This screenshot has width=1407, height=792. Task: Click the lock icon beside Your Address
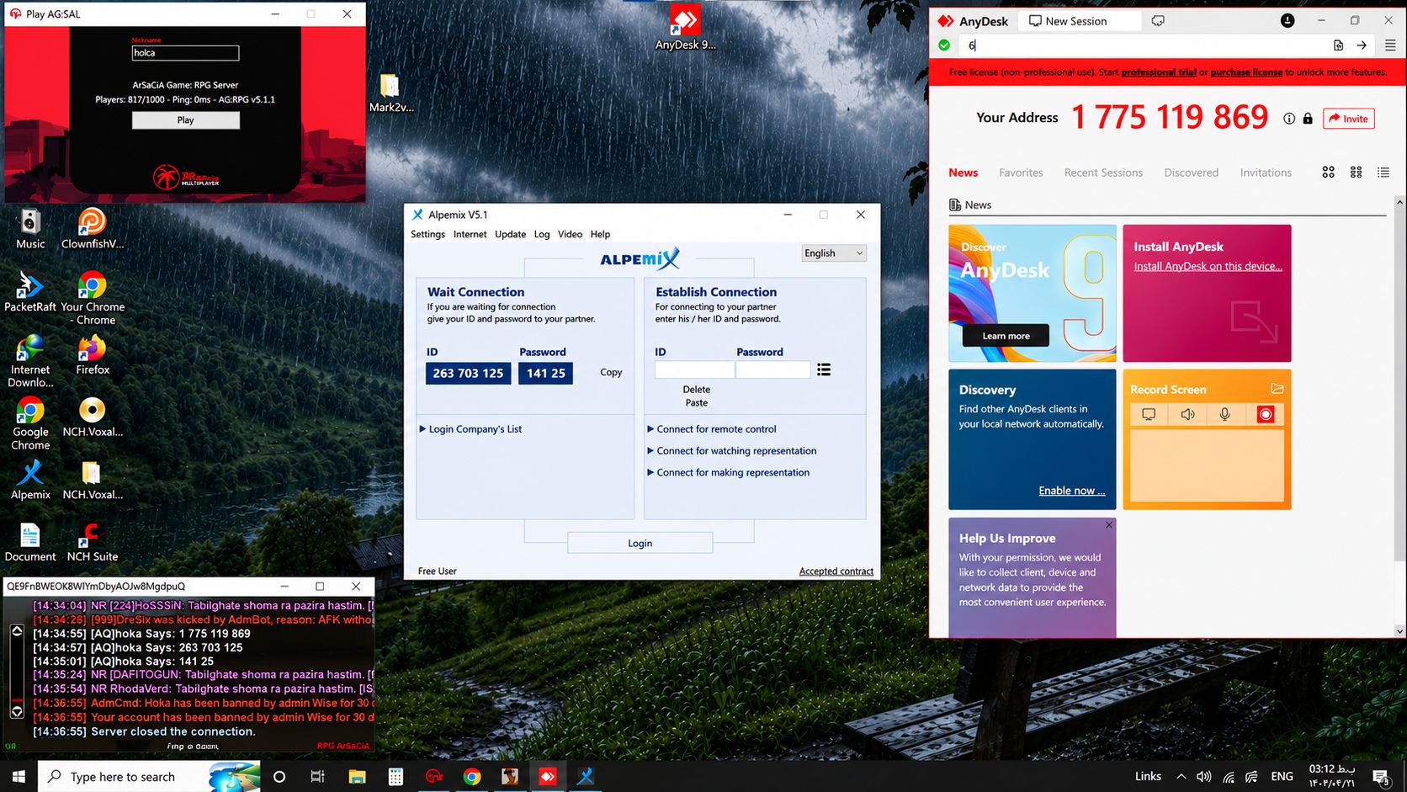1308,119
